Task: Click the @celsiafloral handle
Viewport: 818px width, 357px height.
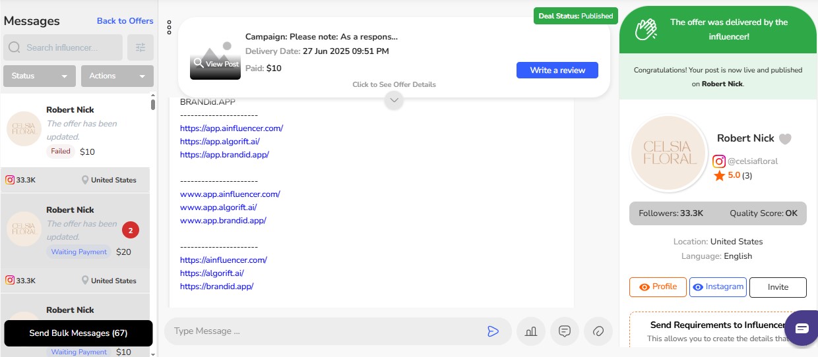Action: [753, 161]
